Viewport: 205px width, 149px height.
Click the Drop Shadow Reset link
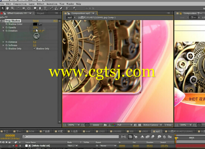click(x=36, y=21)
